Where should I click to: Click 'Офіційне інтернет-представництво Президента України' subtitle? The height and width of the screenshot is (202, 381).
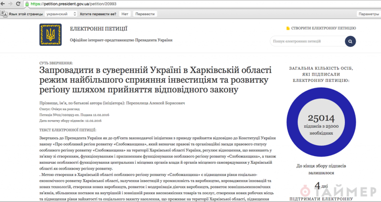(121, 40)
